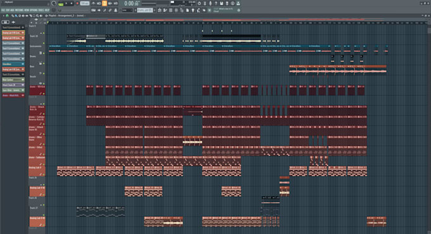431x234 pixels.
Task: Mute the drums - 909 Kick track
Action: [44, 93]
